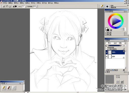Open the composite depth dropdown in layers panel

(121, 43)
